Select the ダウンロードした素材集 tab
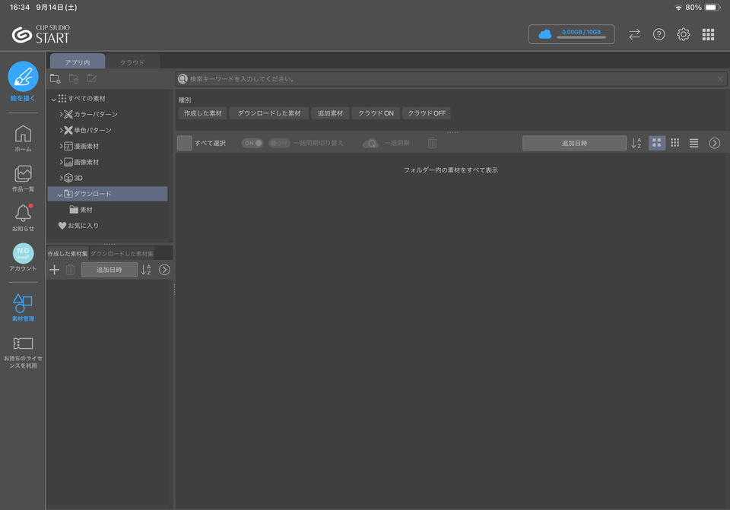 point(122,254)
